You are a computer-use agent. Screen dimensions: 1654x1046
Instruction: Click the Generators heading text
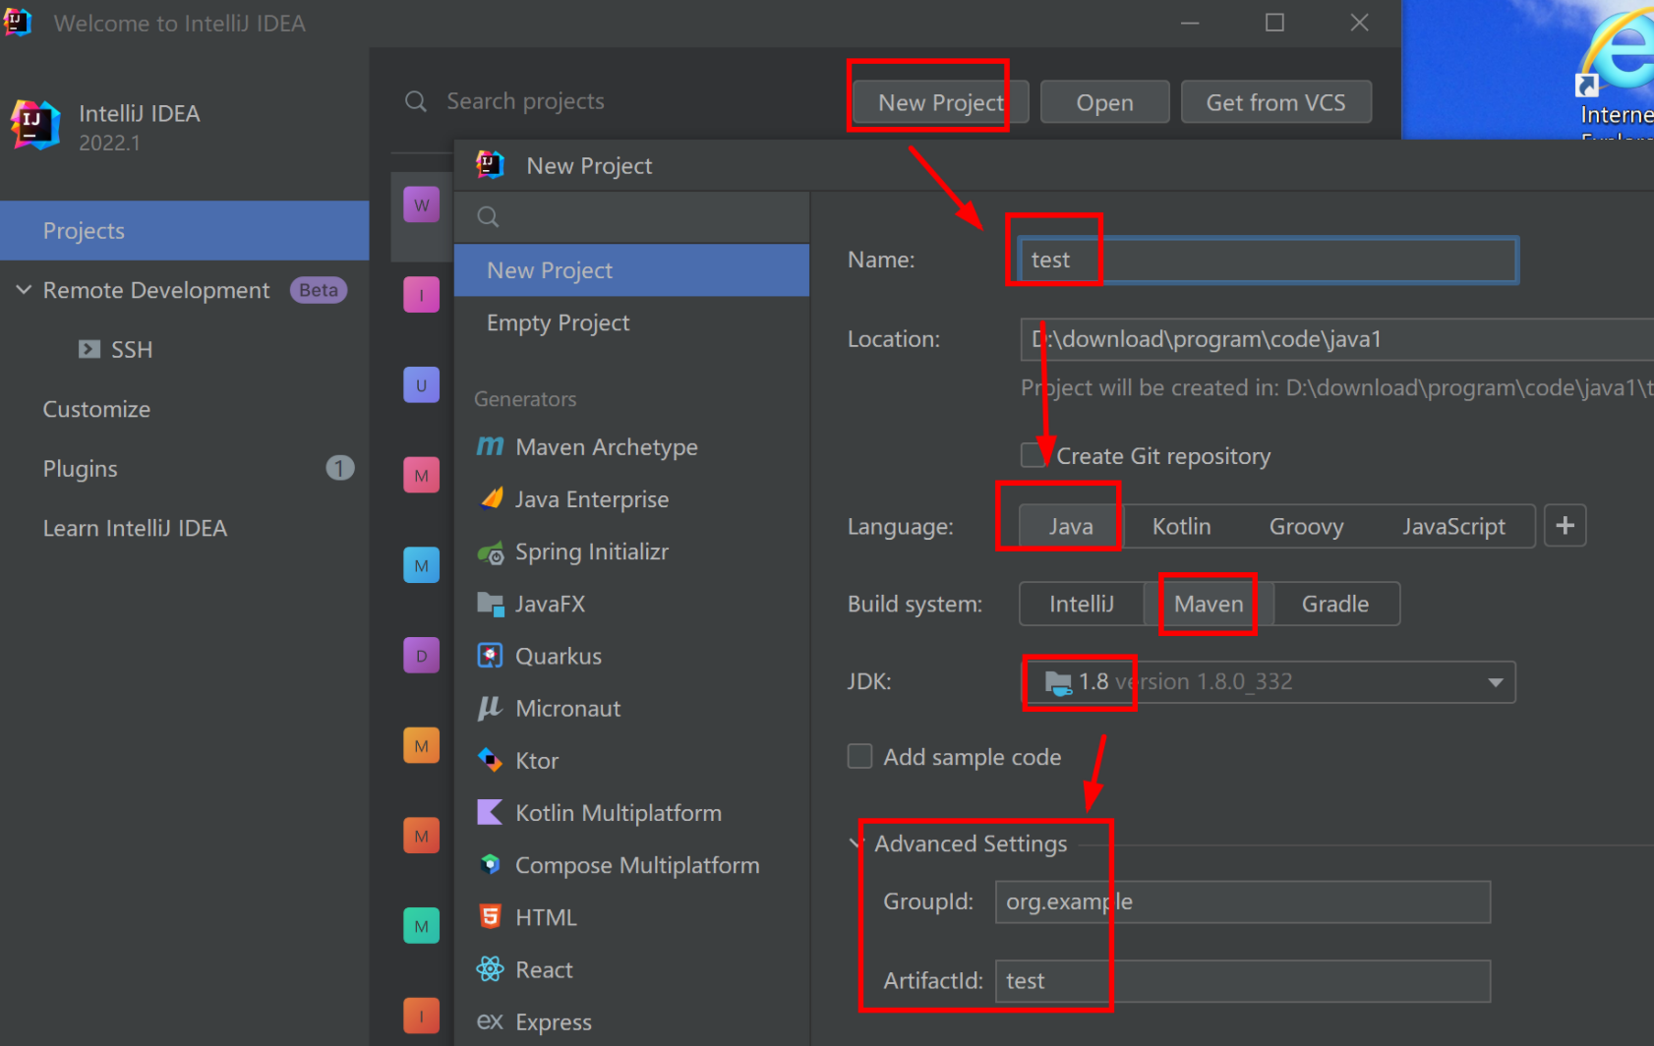click(525, 399)
